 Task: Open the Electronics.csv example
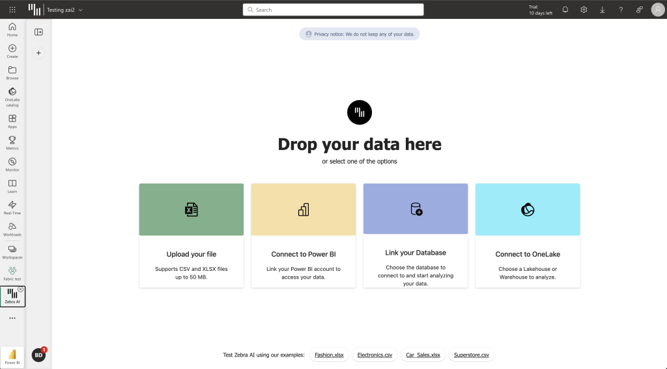click(375, 355)
